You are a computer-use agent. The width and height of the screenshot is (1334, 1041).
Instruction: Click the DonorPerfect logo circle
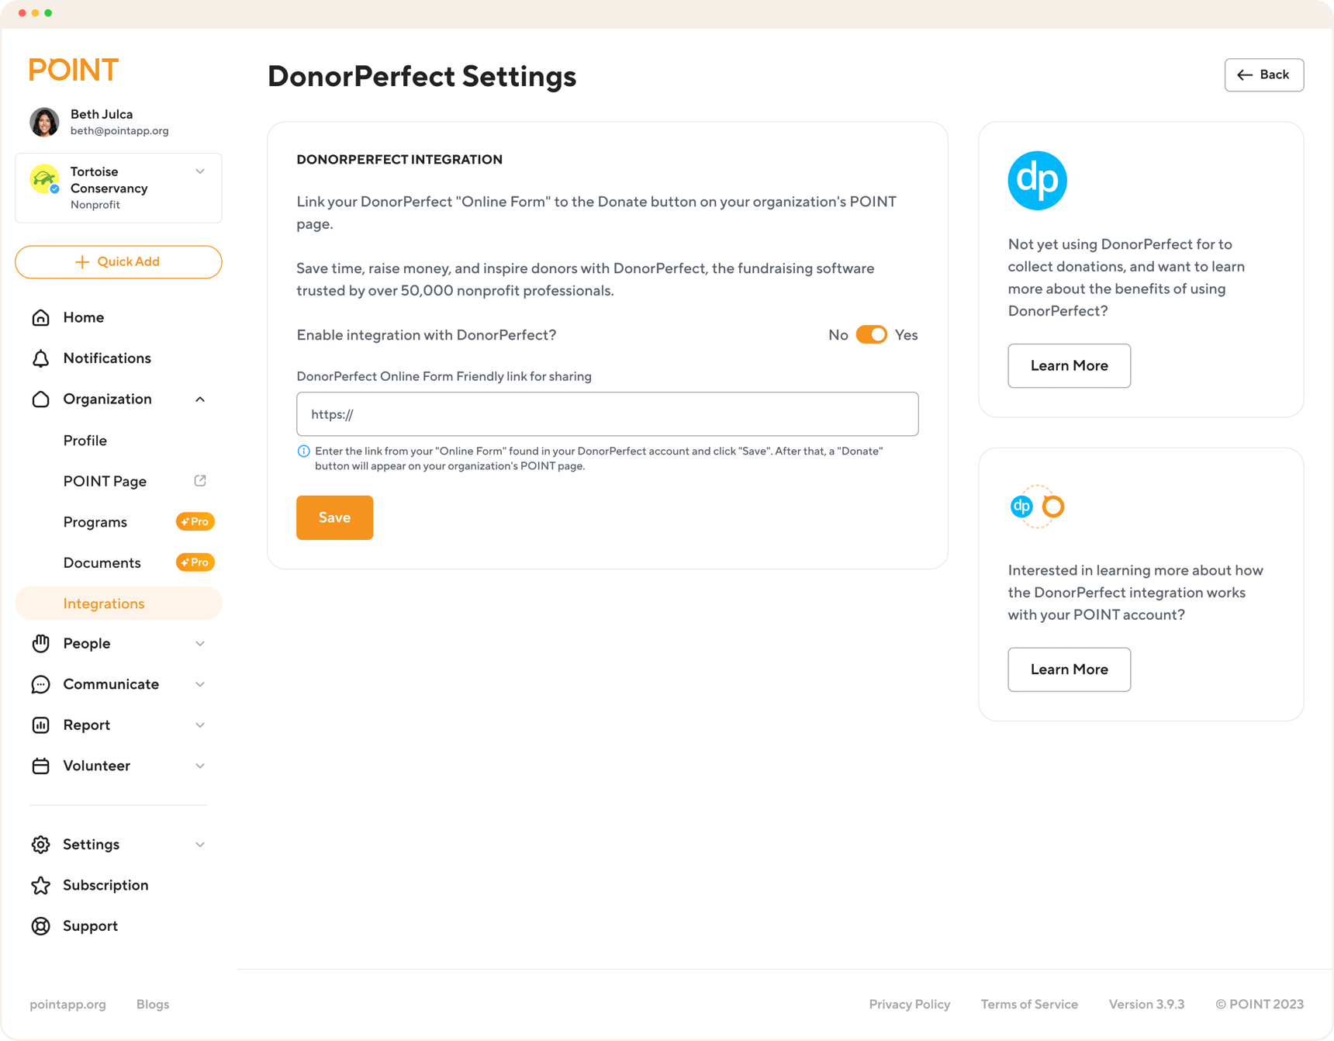point(1037,180)
